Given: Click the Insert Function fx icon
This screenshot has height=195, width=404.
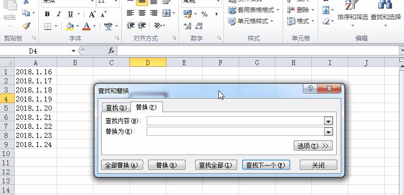Looking at the screenshot, I should tap(111, 51).
